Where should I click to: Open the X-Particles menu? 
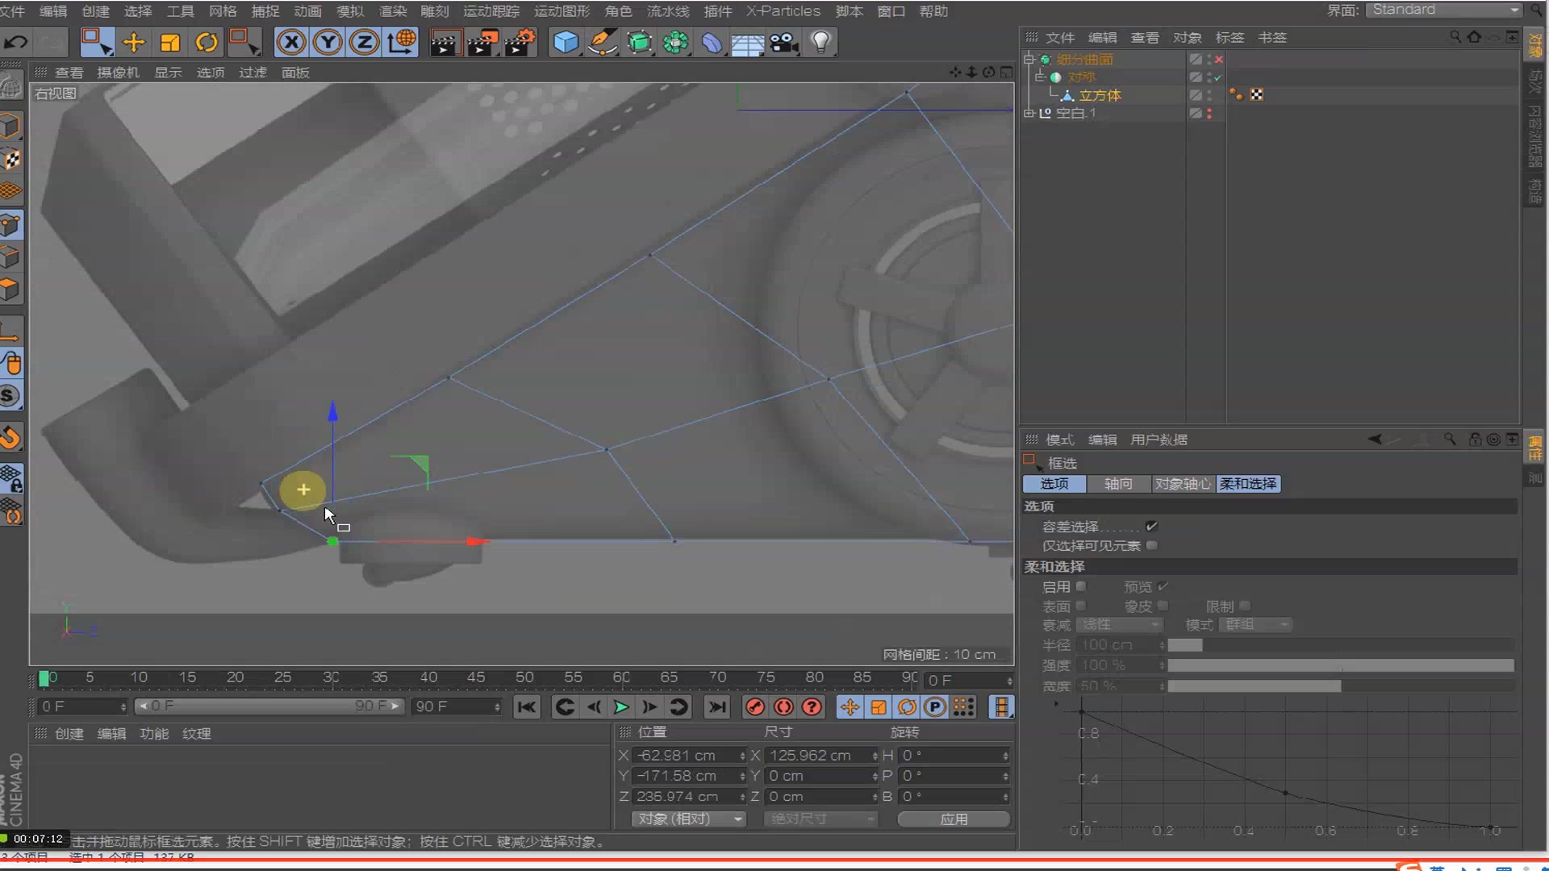(783, 11)
